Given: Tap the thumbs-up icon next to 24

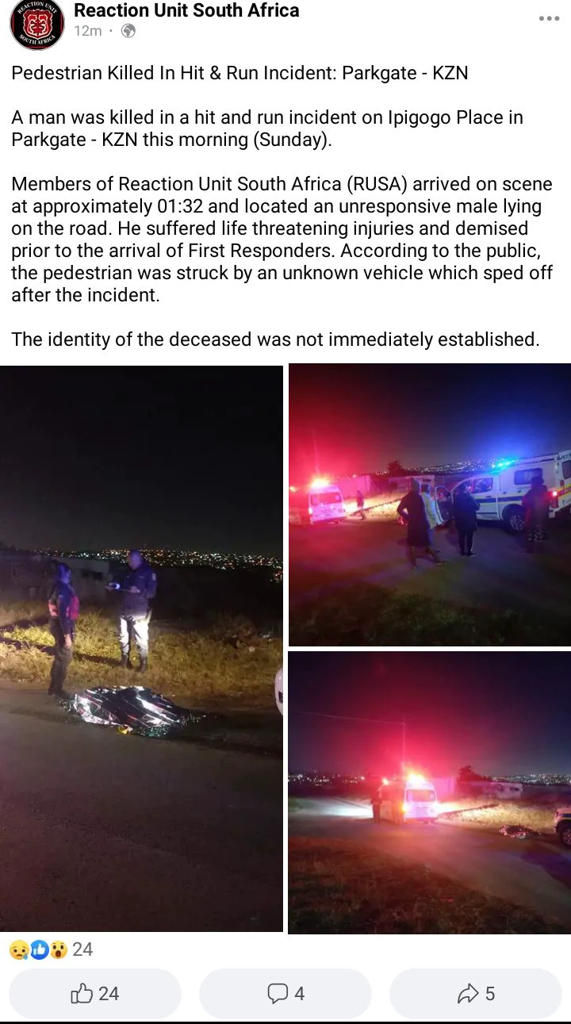Looking at the screenshot, I should pyautogui.click(x=82, y=993).
